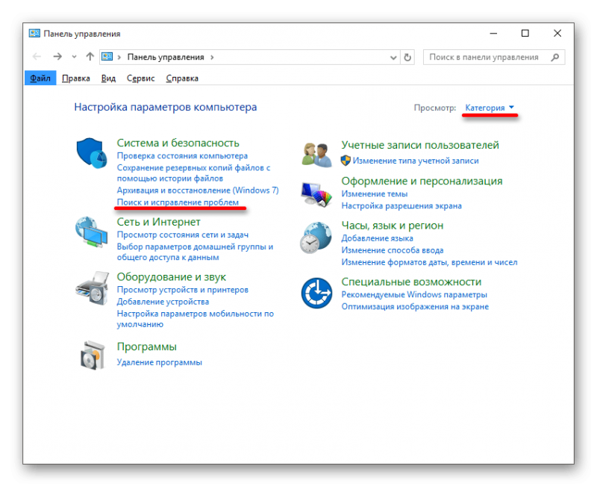Go forward with the right arrow button
597x487 pixels.
click(x=57, y=57)
